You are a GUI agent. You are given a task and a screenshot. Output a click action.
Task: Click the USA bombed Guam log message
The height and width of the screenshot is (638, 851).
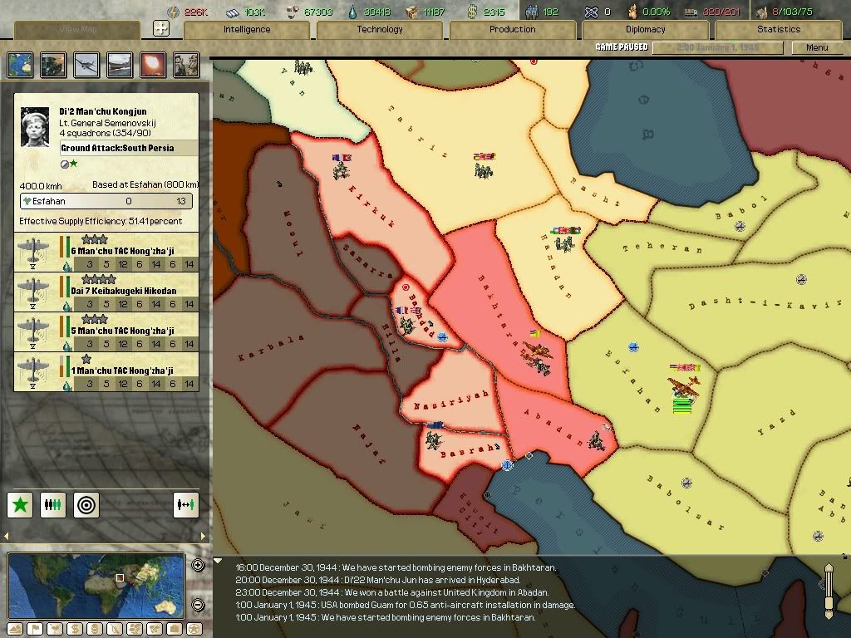[405, 605]
